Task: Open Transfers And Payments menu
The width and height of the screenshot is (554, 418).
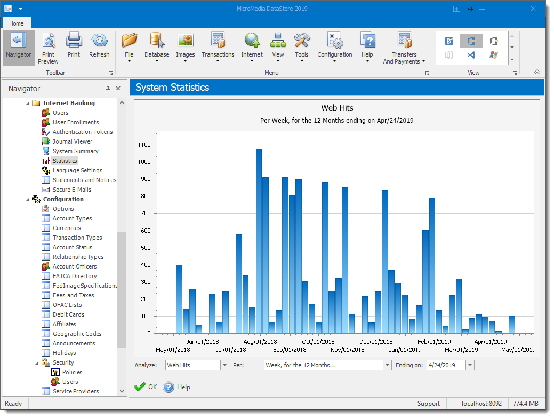Action: pyautogui.click(x=404, y=48)
